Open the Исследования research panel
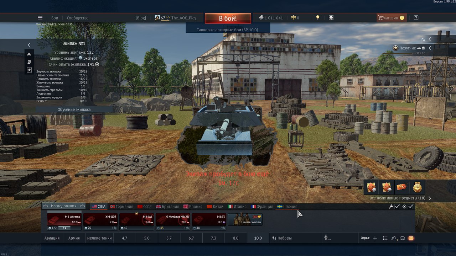456x256 pixels. 64,206
